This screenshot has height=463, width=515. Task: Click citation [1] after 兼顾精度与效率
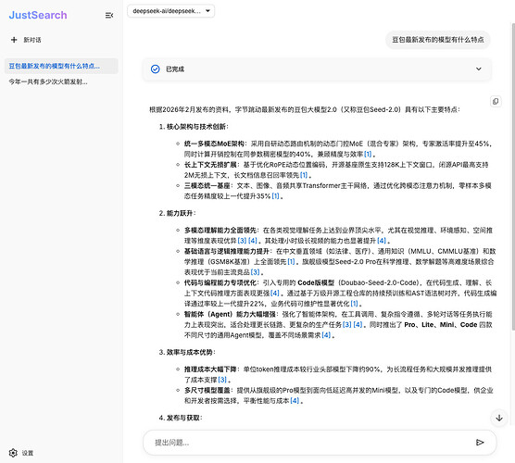[368, 154]
